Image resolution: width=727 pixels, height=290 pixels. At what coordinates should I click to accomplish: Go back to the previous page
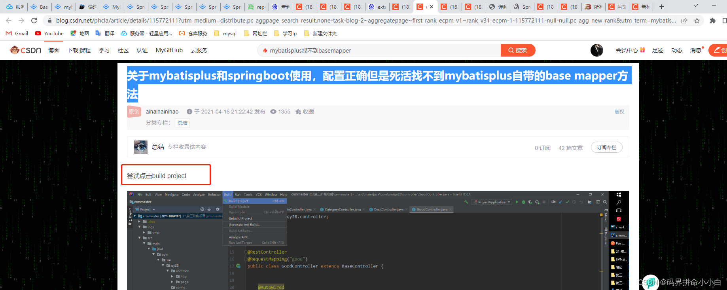point(9,21)
